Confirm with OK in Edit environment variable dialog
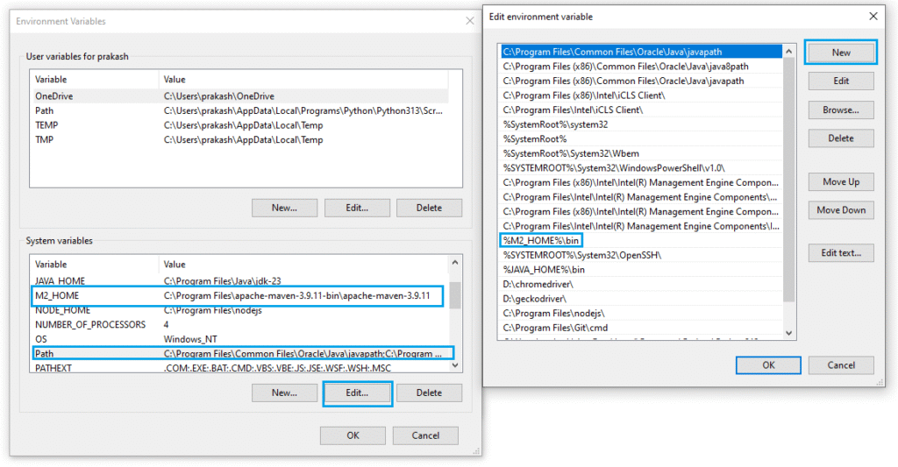The image size is (898, 467). (768, 365)
